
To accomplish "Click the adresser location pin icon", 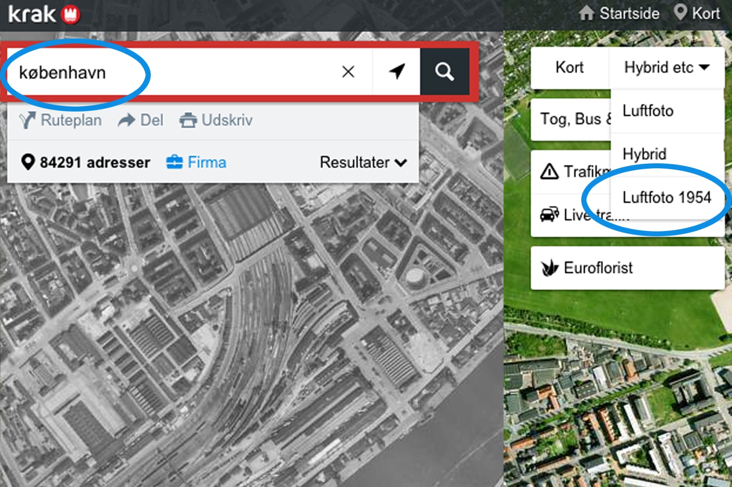I will pyautogui.click(x=28, y=162).
